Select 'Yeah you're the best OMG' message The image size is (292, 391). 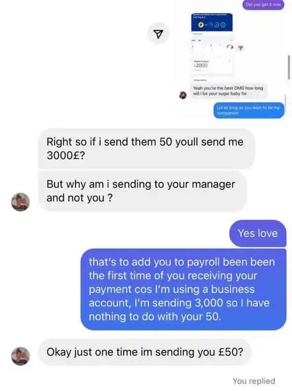point(228,91)
